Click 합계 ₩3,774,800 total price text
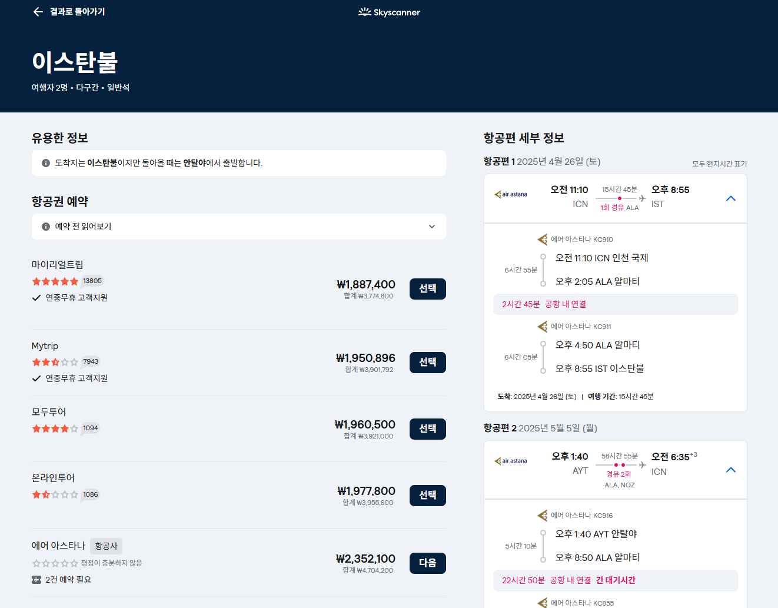 (x=368, y=296)
